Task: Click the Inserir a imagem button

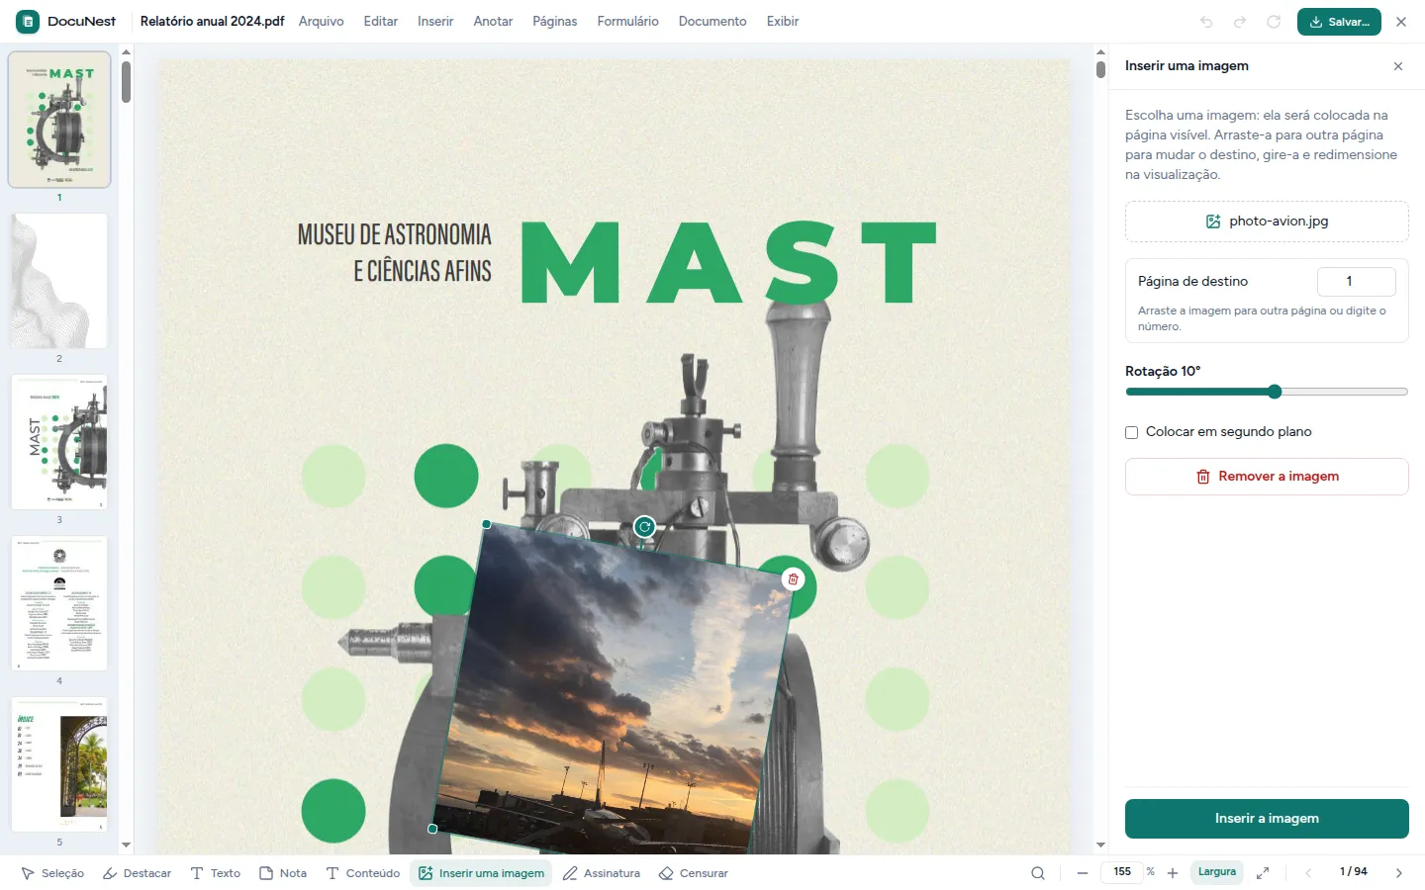Action: click(x=1267, y=819)
